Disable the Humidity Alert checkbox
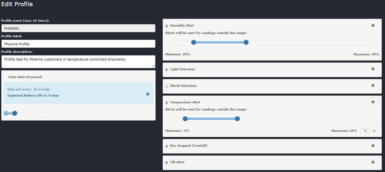385x172 pixels. coord(167,26)
